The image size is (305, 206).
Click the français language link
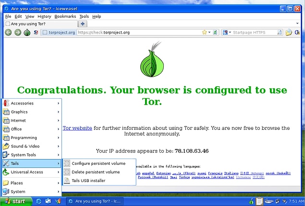pos(215,173)
